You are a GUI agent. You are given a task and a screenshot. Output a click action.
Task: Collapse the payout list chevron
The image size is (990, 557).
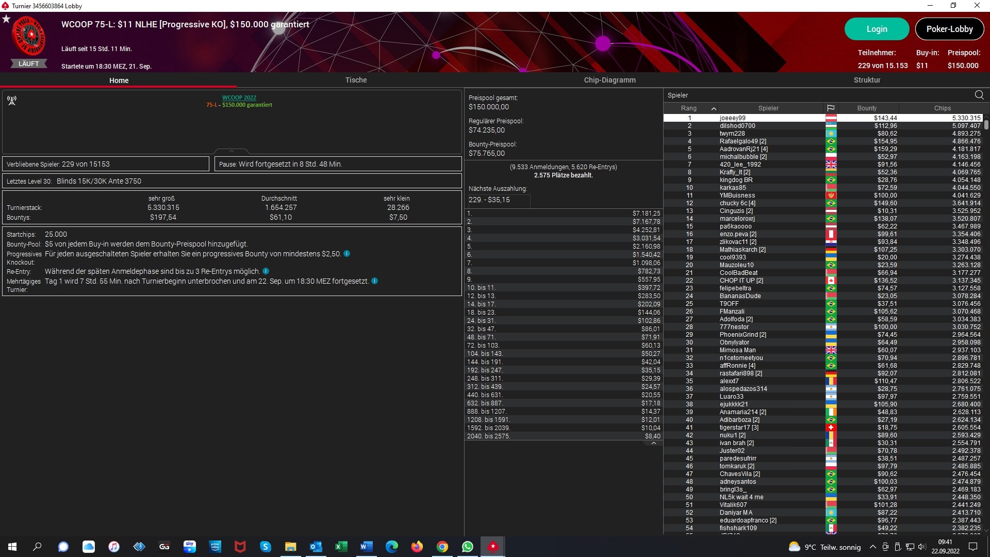(x=654, y=443)
